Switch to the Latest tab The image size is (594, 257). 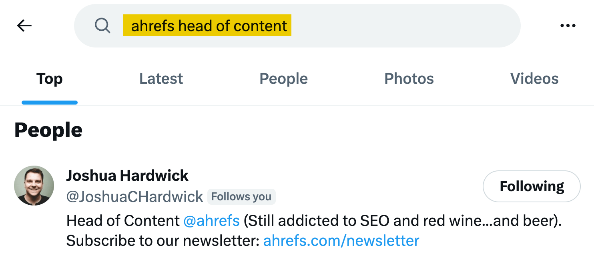coord(161,79)
